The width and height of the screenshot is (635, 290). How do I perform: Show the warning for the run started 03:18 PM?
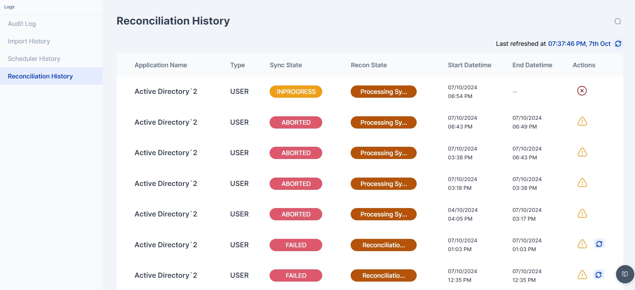(582, 183)
